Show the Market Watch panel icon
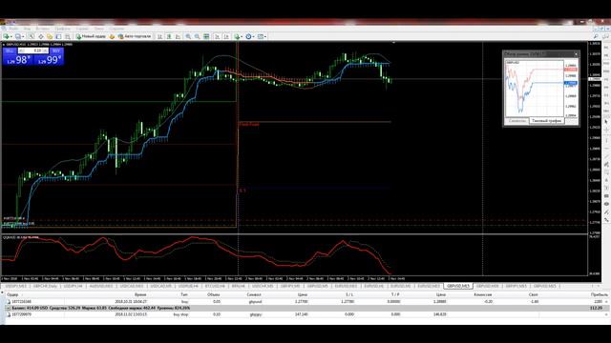 coord(32,36)
